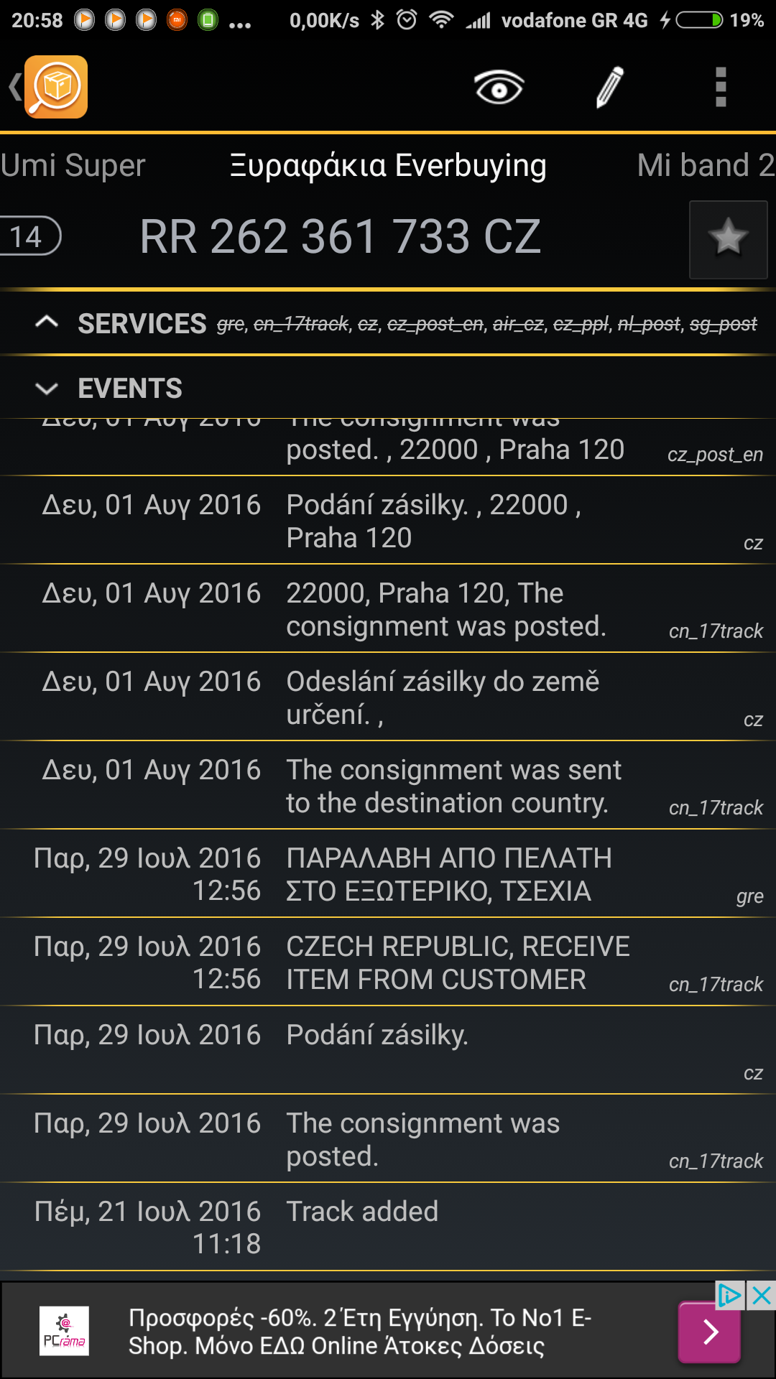Viewport: 776px width, 1379px height.
Task: Tap the orange package tracker app icon
Action: tap(56, 87)
